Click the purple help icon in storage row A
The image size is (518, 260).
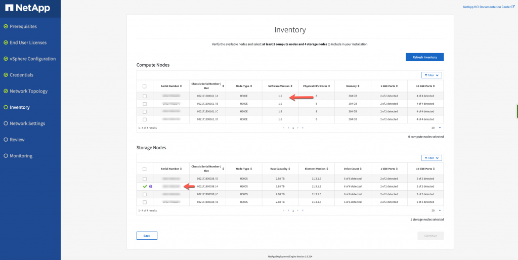(x=151, y=187)
